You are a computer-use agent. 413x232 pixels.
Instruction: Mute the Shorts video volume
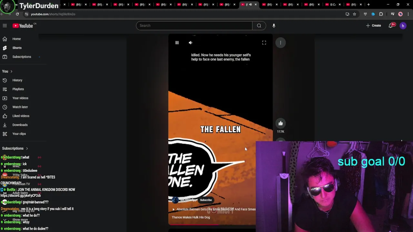tap(190, 43)
